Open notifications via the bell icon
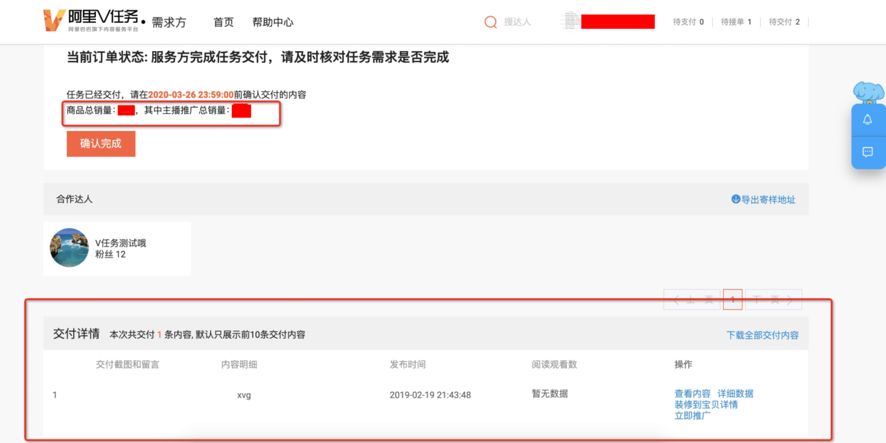The width and height of the screenshot is (886, 443). tap(868, 120)
